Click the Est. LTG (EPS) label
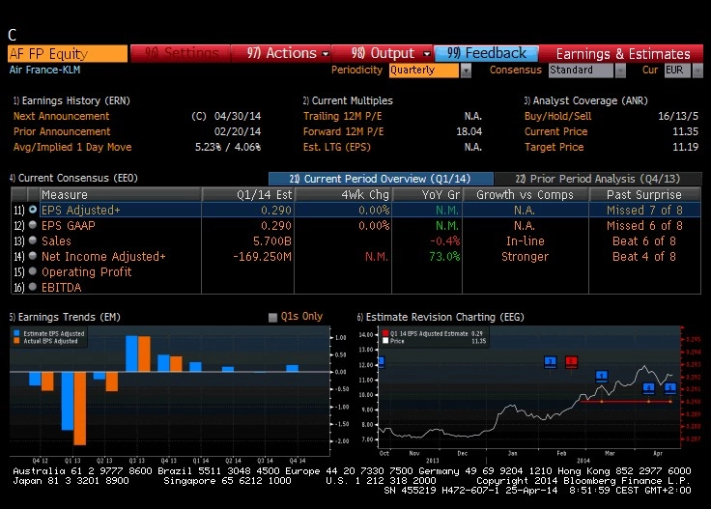 (x=337, y=147)
